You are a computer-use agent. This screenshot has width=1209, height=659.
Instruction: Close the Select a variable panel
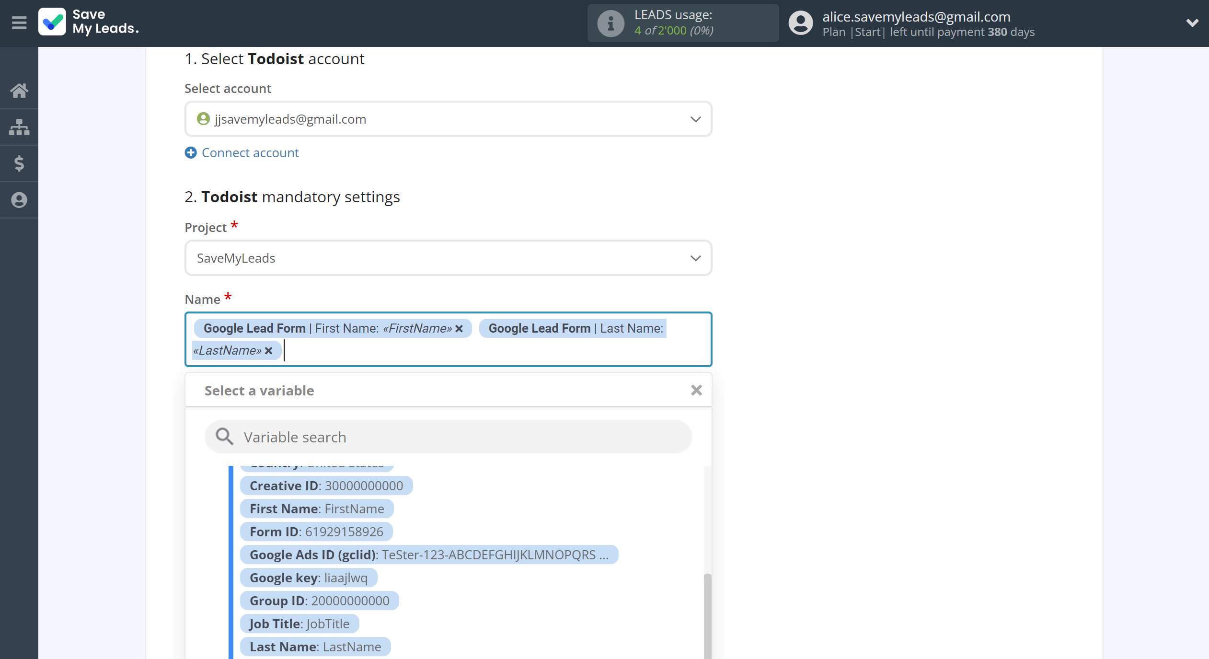[696, 390]
